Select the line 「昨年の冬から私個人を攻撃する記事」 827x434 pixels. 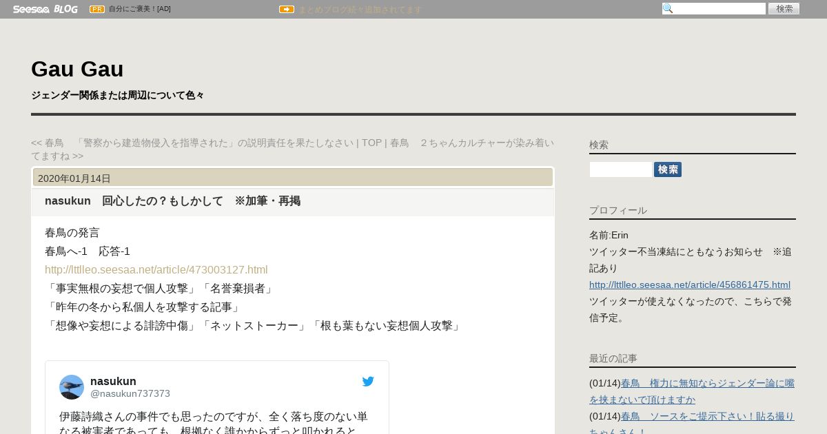pos(143,307)
